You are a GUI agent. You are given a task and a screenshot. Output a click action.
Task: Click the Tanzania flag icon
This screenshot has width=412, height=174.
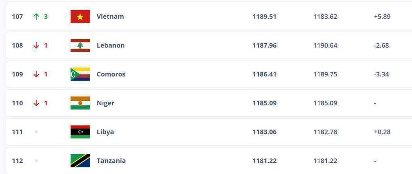80,161
